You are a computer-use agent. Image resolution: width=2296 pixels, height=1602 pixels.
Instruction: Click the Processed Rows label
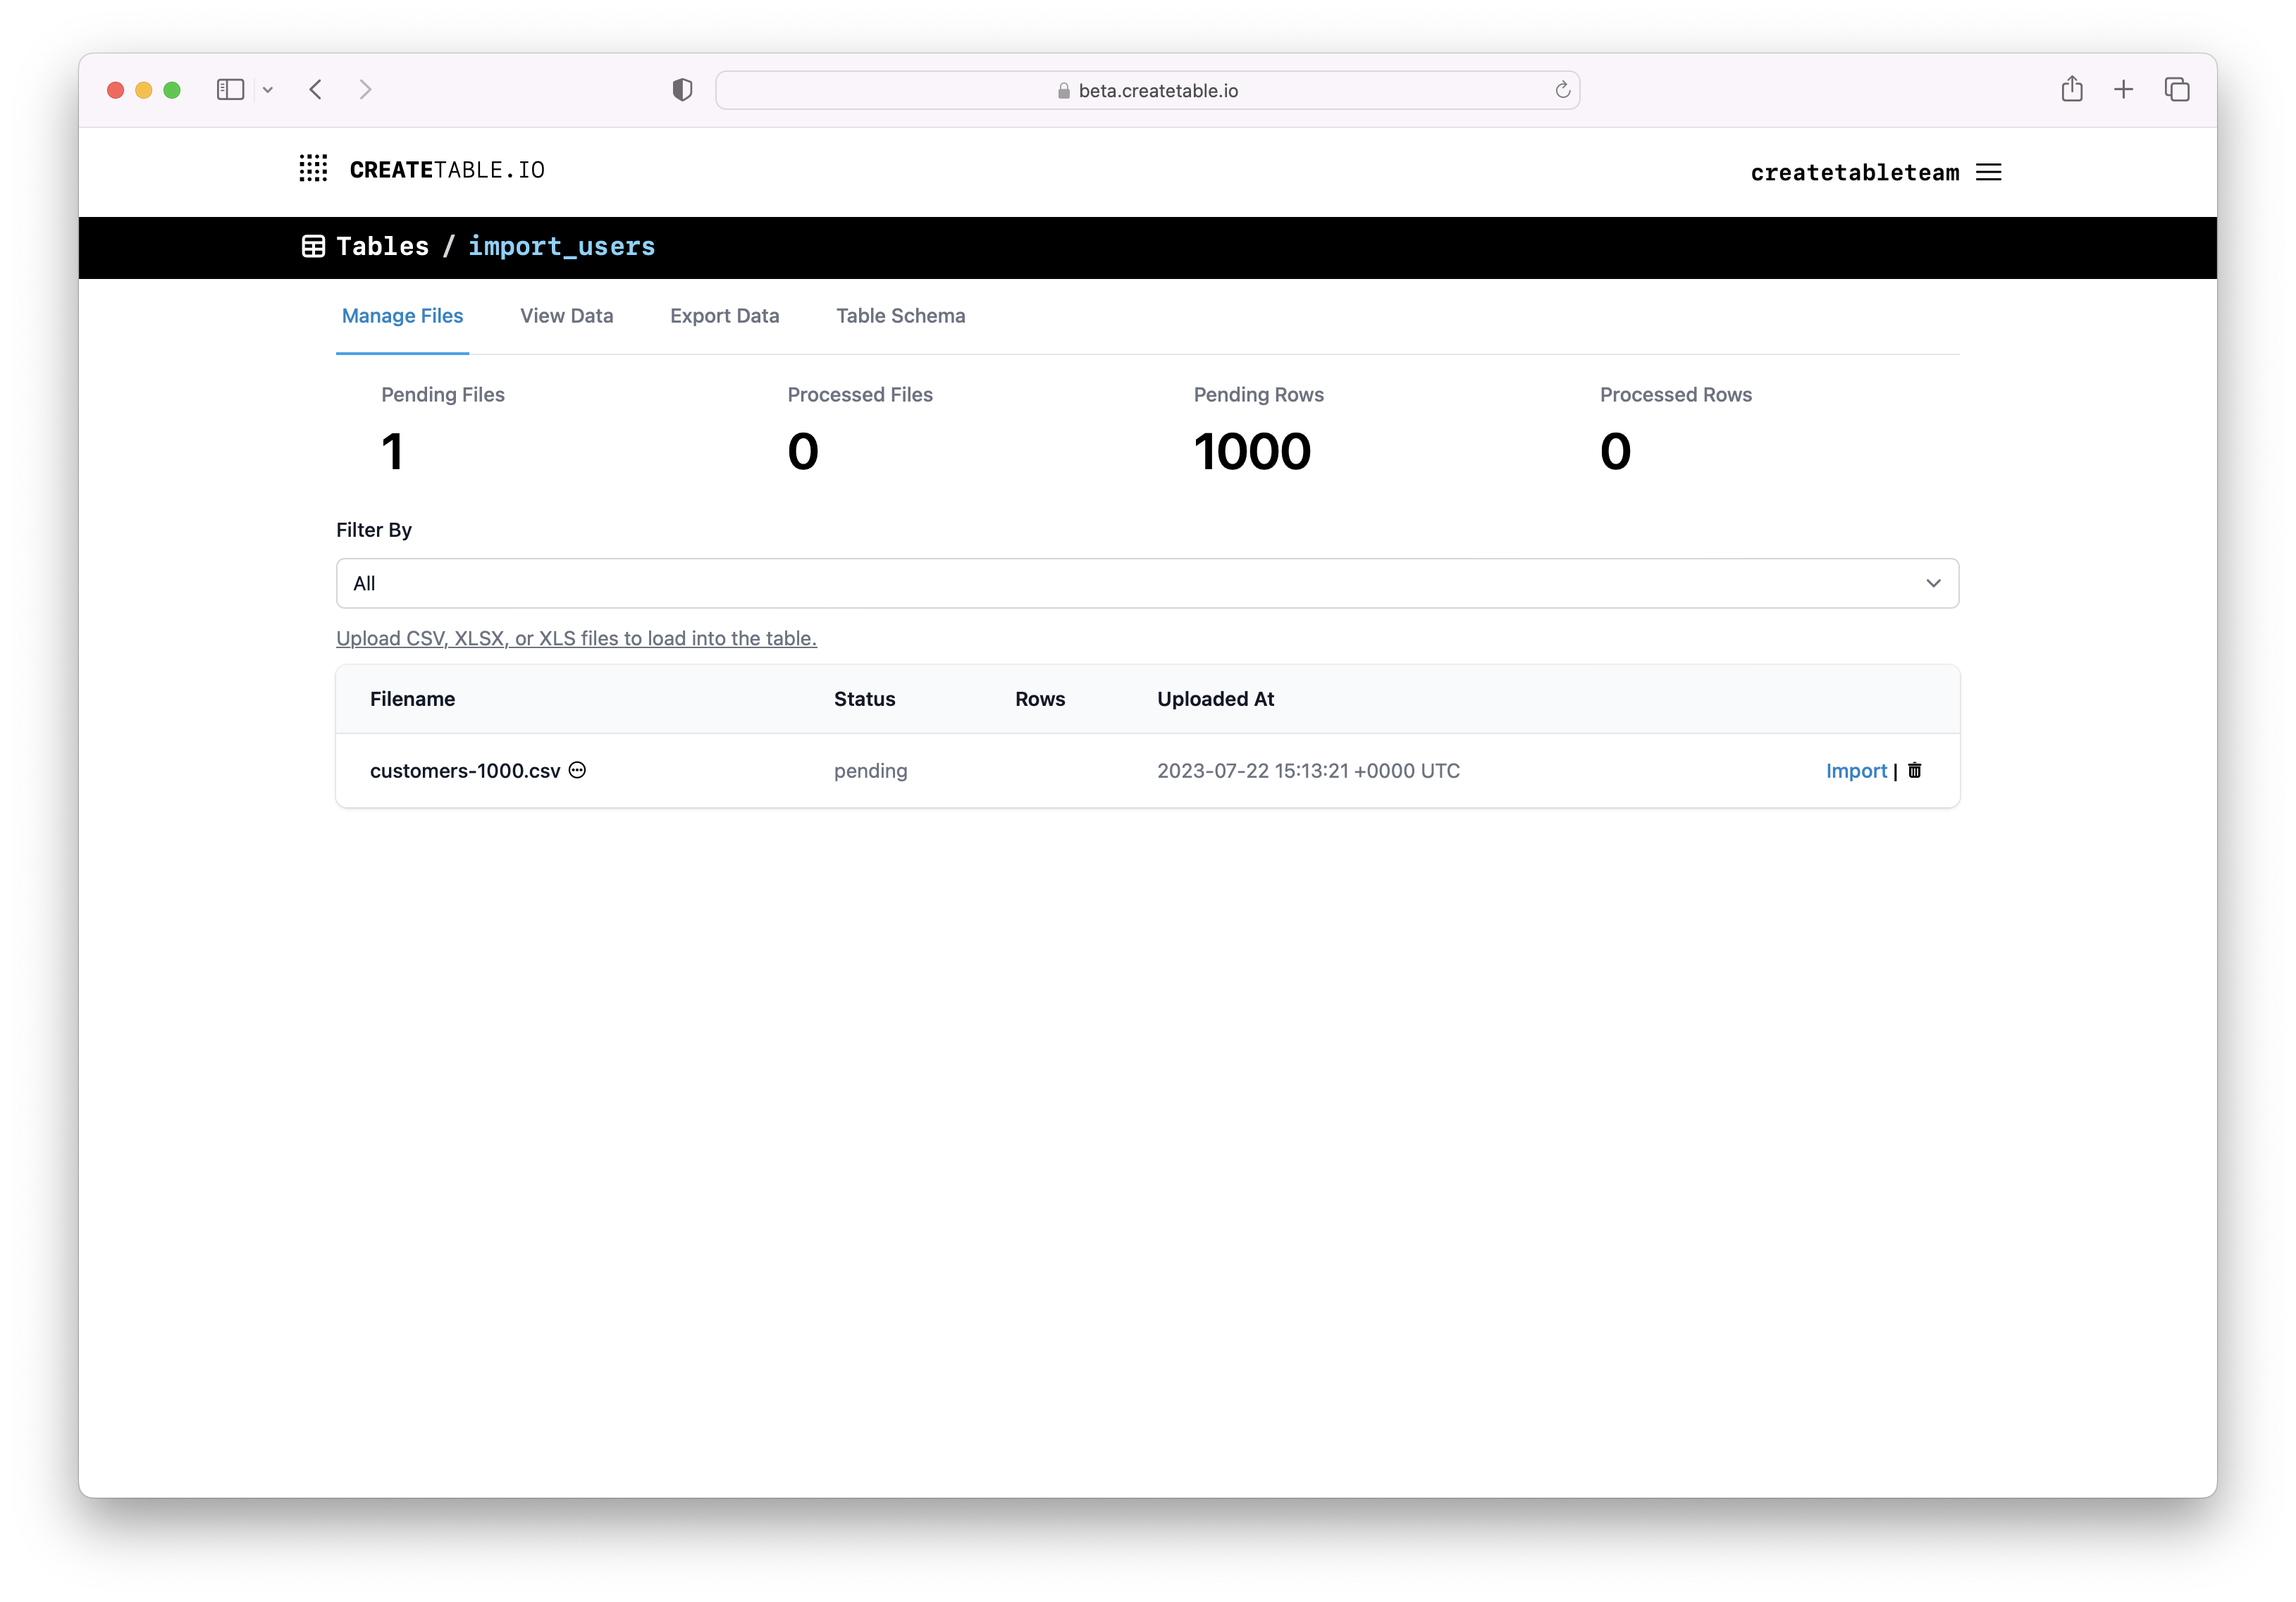coord(1675,395)
